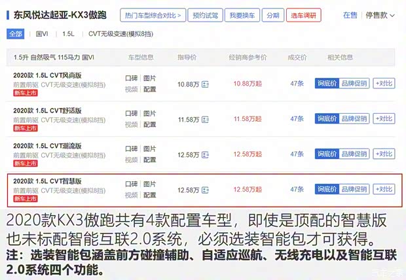Open 图片 link for CVT舒适版
406x280 pixels.
(x=150, y=113)
